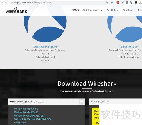Click the SharkFest Europe shark fin image
The width and height of the screenshot is (142, 125).
(x=45, y=29)
